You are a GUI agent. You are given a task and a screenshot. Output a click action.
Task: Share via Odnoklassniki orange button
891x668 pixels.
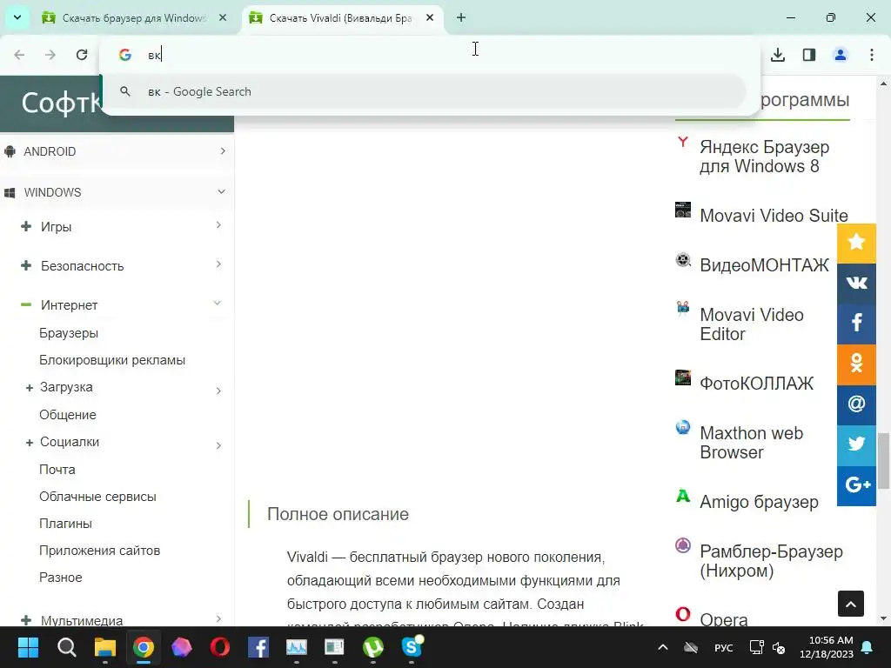pos(856,364)
